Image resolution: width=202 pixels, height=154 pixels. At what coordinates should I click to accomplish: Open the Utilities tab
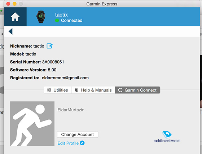(x=58, y=90)
